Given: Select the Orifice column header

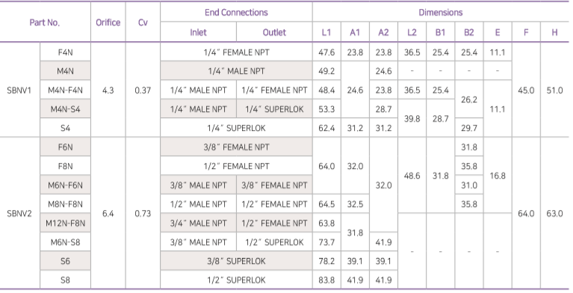Looking at the screenshot, I should (108, 22).
